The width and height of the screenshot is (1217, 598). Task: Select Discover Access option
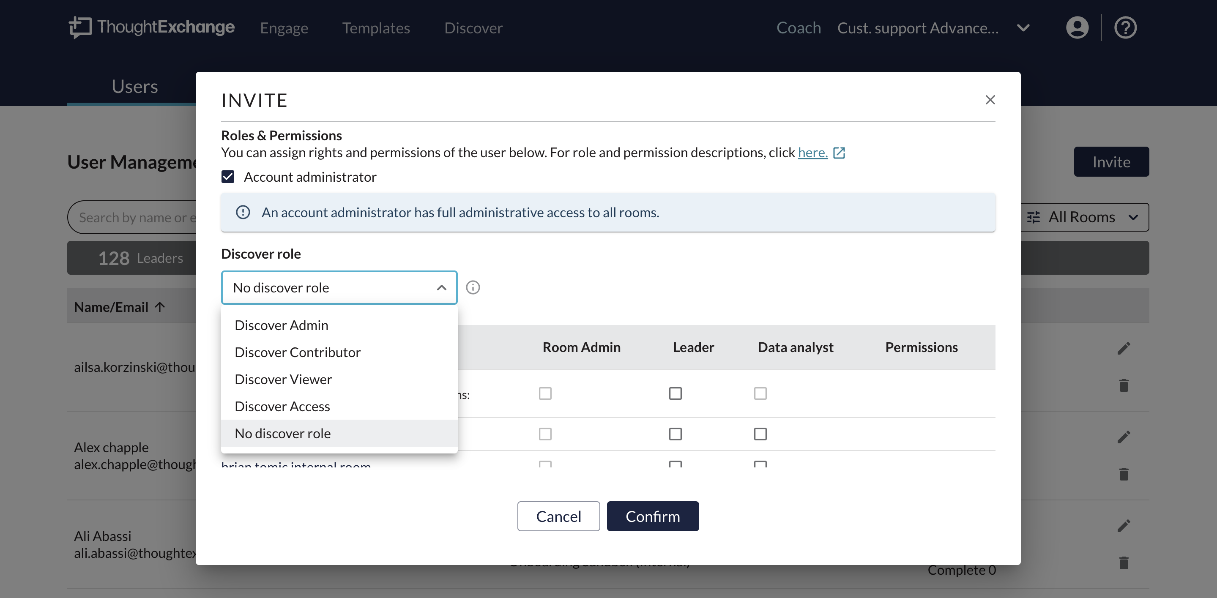tap(339, 406)
